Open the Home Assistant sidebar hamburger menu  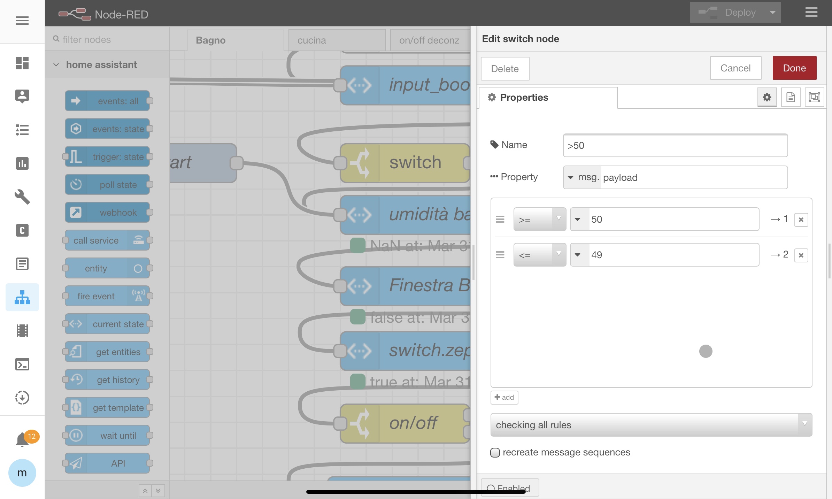click(x=22, y=21)
